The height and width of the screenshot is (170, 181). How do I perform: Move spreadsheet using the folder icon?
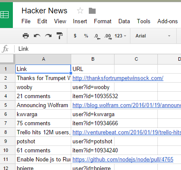[92, 11]
